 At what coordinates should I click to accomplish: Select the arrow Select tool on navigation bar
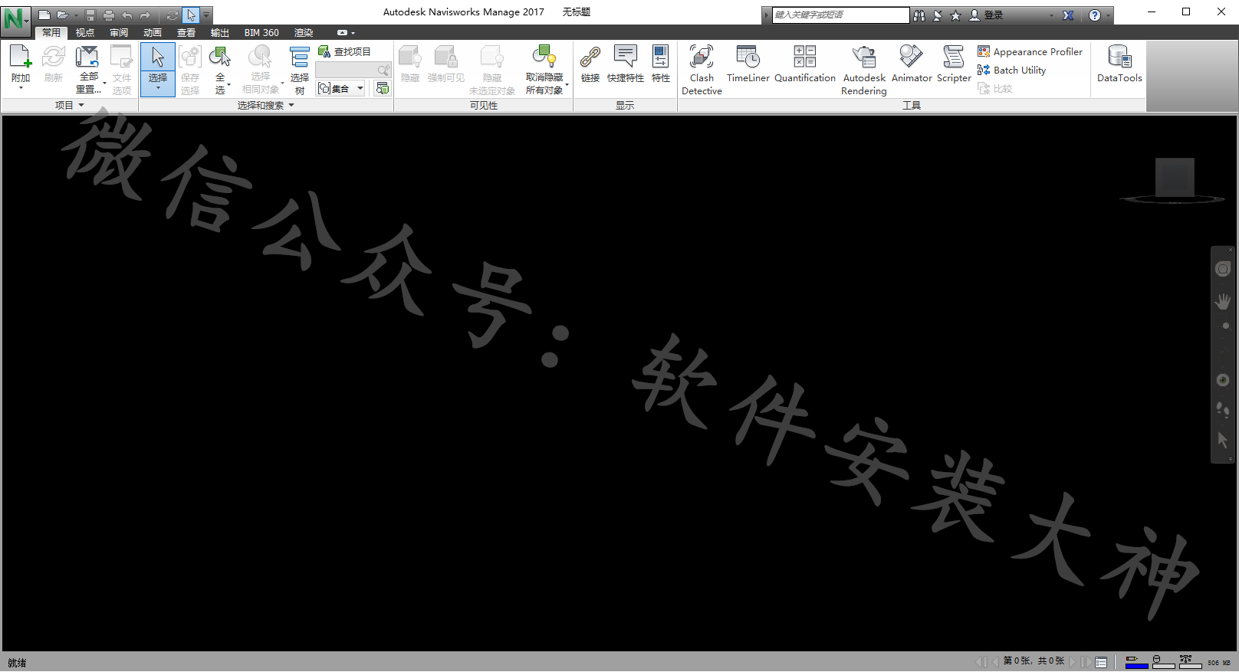click(1223, 440)
